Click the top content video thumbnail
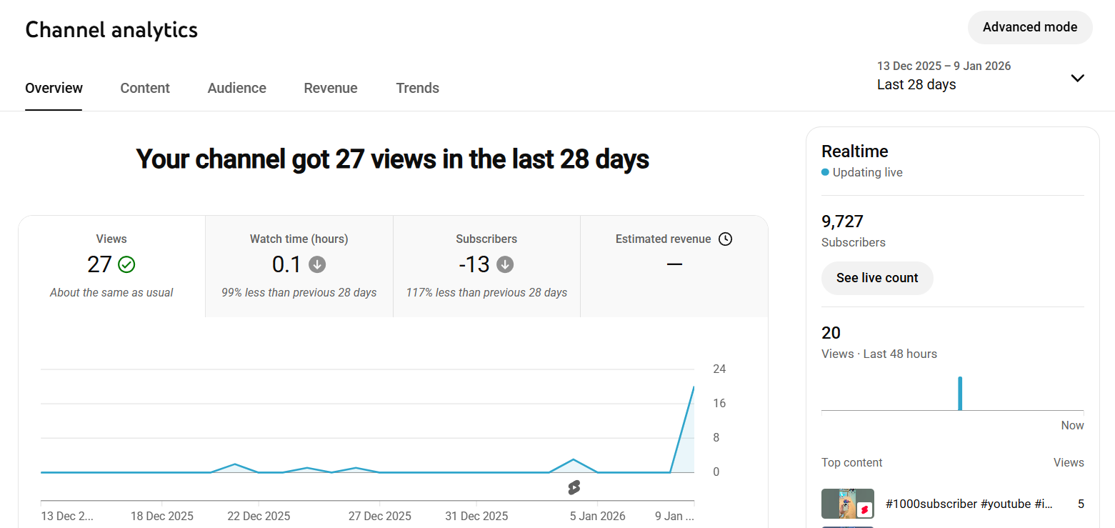Viewport: 1115px width, 528px height. pos(847,504)
